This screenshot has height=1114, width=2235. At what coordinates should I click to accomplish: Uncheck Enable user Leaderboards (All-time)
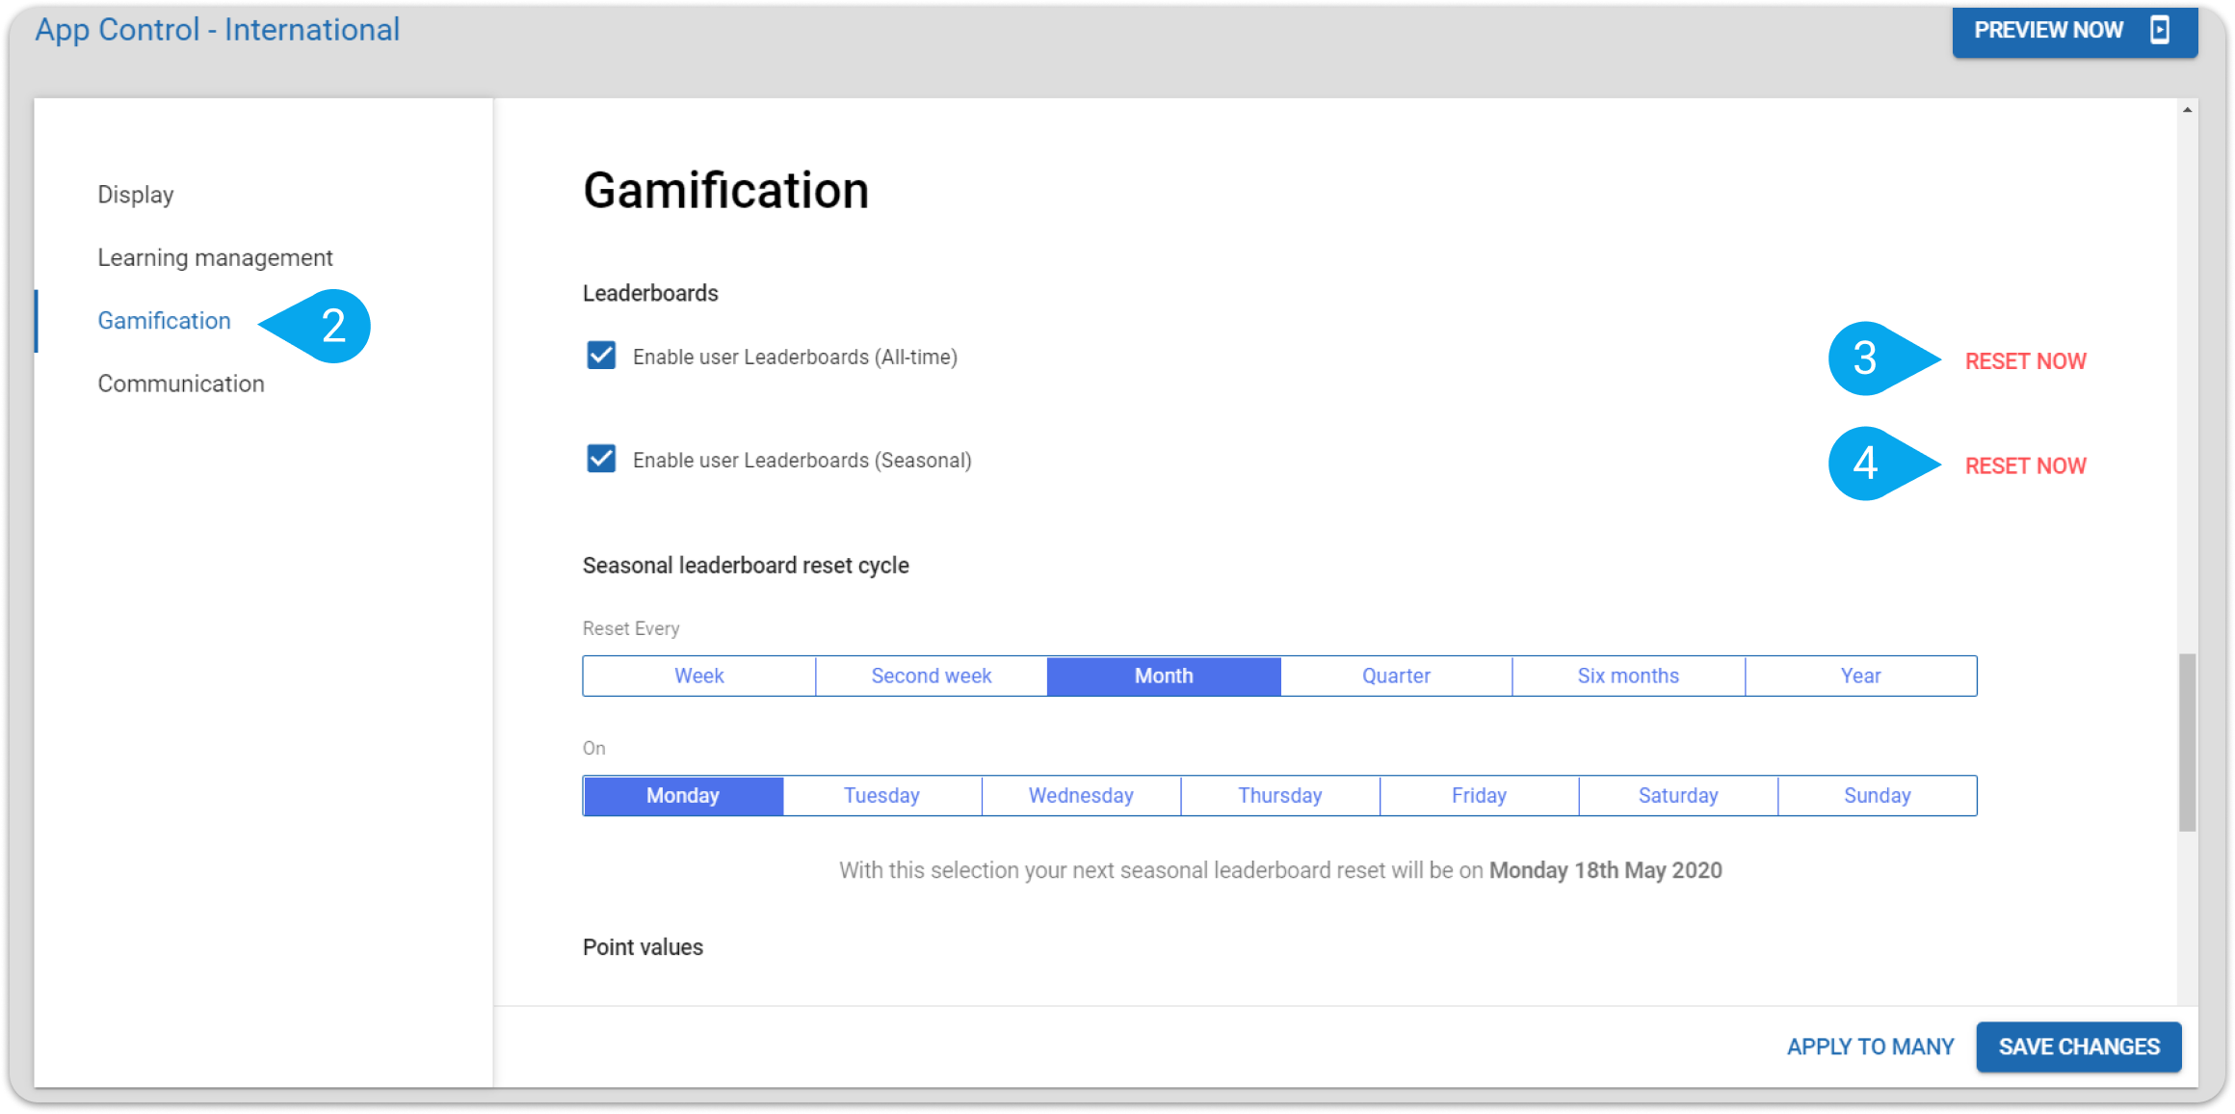[x=601, y=356]
